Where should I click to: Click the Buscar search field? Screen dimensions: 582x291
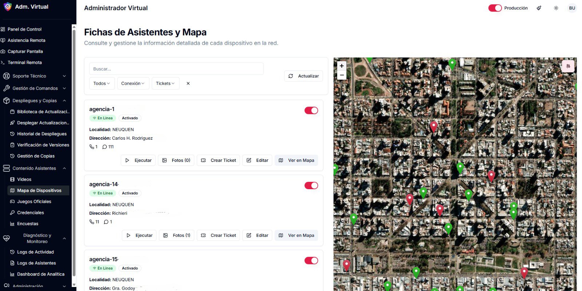coord(176,69)
